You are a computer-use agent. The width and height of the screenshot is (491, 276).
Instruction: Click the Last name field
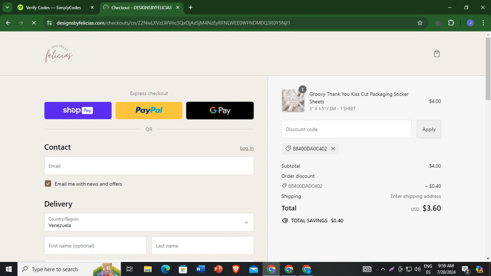(203, 246)
